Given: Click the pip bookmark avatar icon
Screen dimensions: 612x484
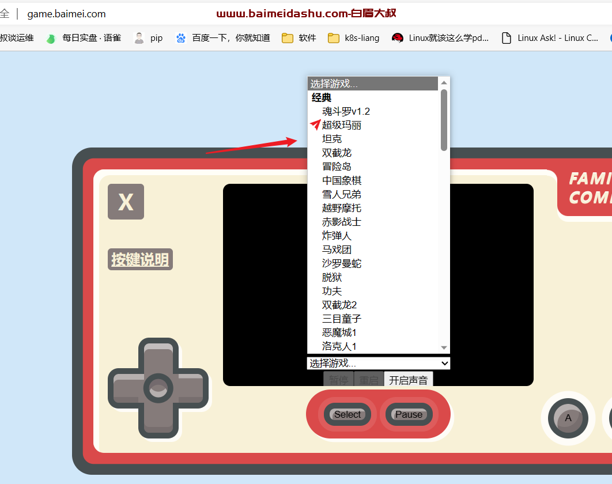Looking at the screenshot, I should [138, 38].
